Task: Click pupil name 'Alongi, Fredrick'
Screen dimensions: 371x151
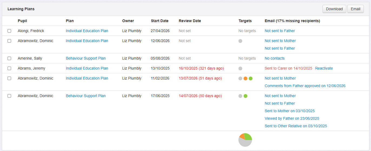Action: click(x=31, y=31)
